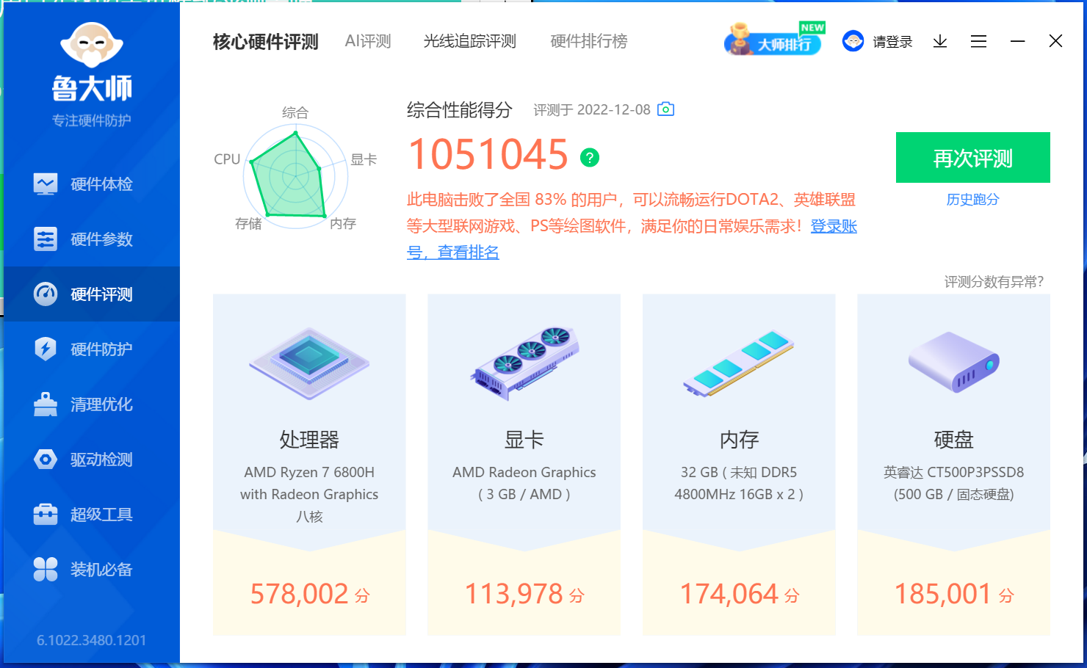Open the hamburger menu

978,41
